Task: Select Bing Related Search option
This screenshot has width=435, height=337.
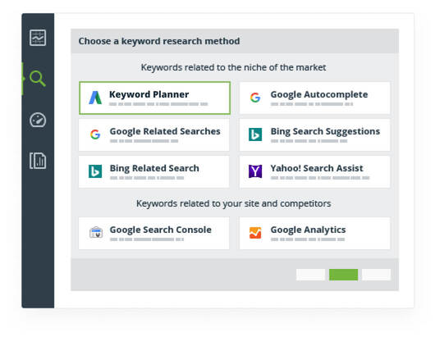Action: tap(154, 172)
